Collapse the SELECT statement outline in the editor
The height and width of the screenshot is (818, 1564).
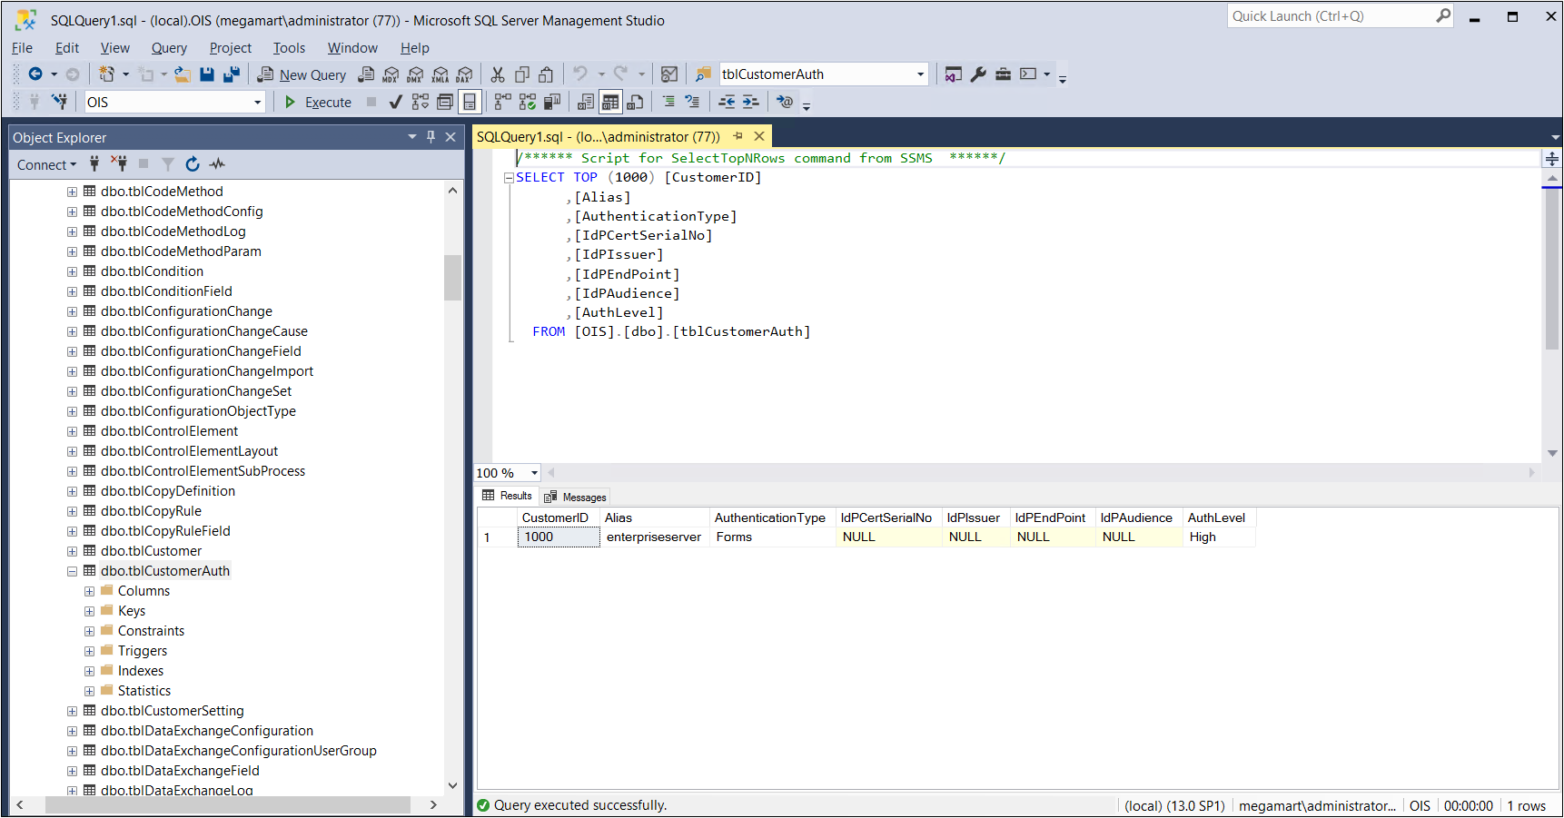click(509, 178)
